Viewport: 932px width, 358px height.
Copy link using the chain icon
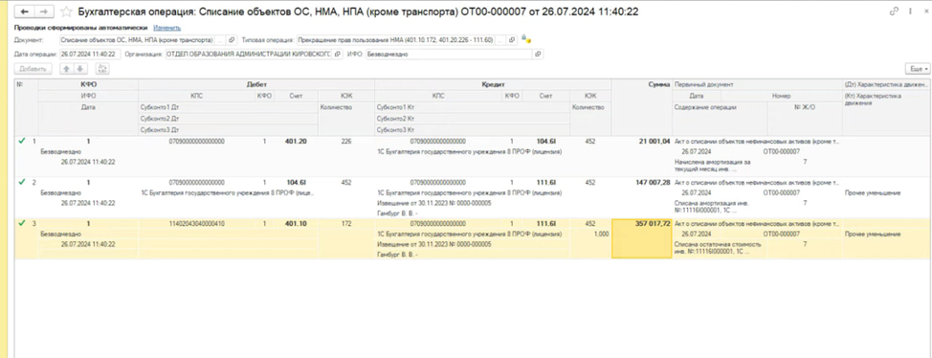(894, 11)
